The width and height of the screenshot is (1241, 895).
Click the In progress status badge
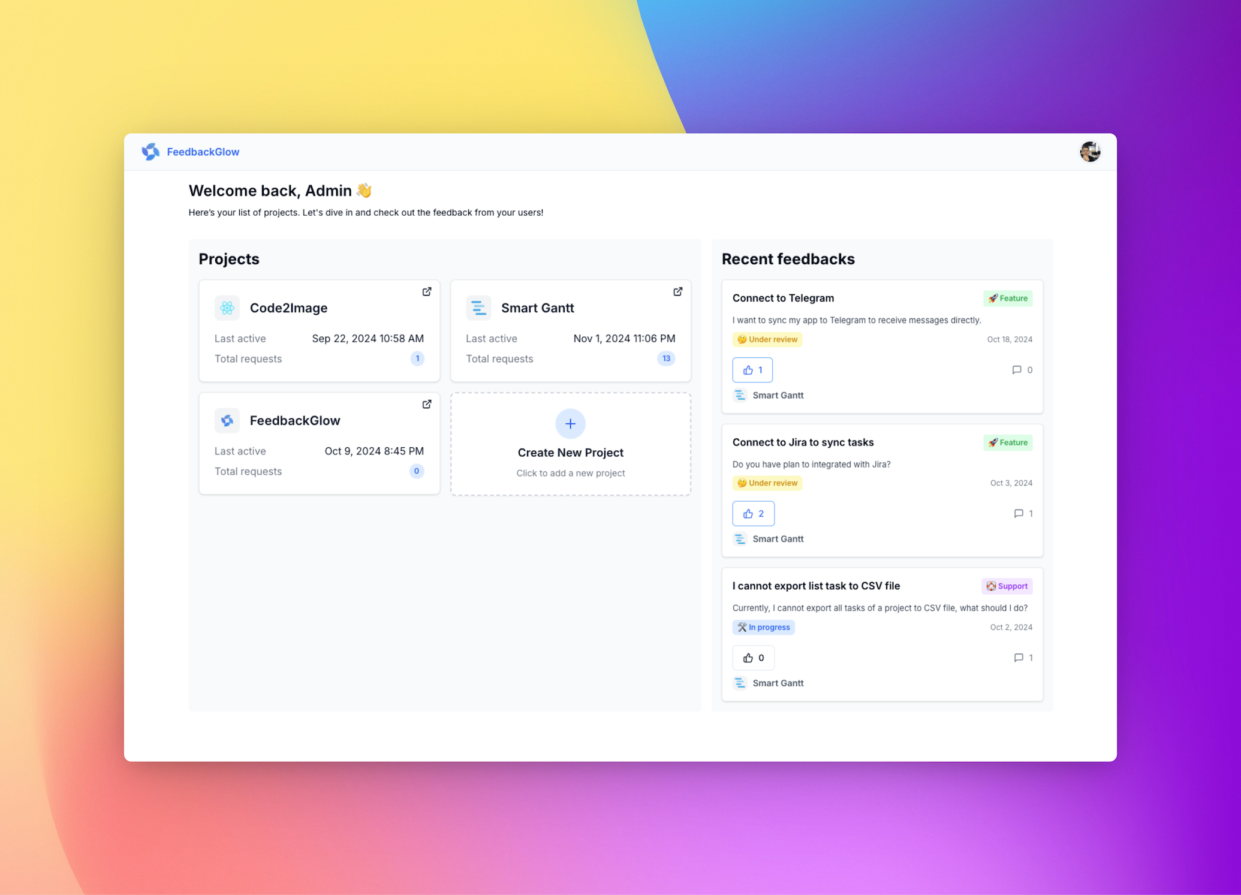click(763, 627)
